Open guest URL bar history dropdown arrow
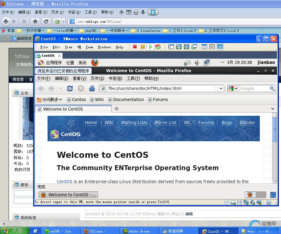This screenshot has width=281, height=234. 221,88
